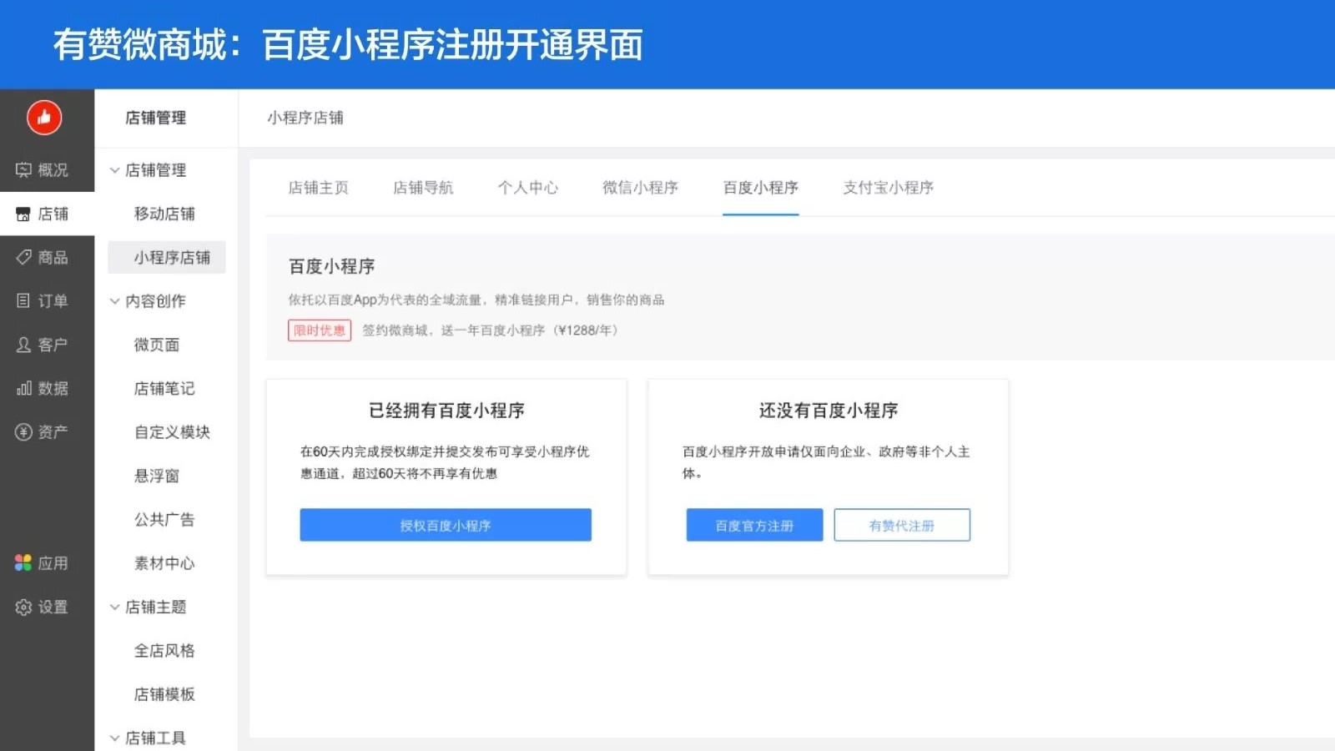Open 移动店铺 in the submenu
Viewport: 1335px width, 751px height.
[164, 214]
